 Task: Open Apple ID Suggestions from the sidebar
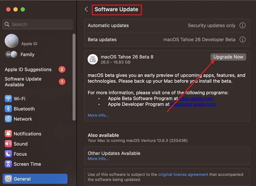pyautogui.click(x=28, y=69)
